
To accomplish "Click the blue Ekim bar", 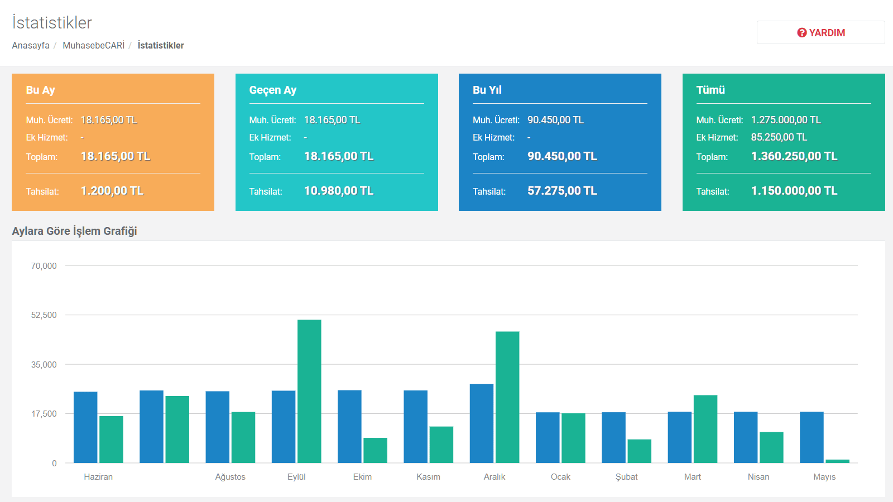I will click(349, 426).
